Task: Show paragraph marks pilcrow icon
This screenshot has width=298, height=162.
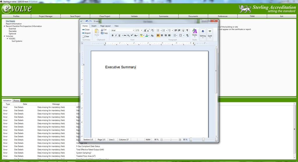Action: 187,30
